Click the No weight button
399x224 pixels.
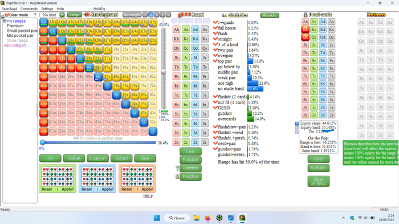coord(132,15)
